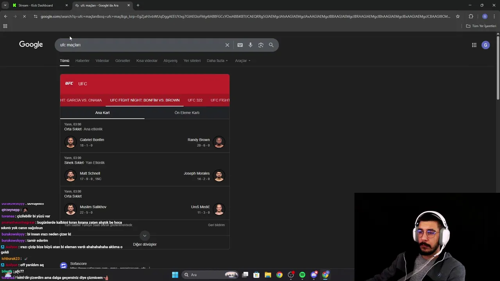The height and width of the screenshot is (281, 500).
Task: Open the Sofascore search result
Action: click(x=79, y=264)
